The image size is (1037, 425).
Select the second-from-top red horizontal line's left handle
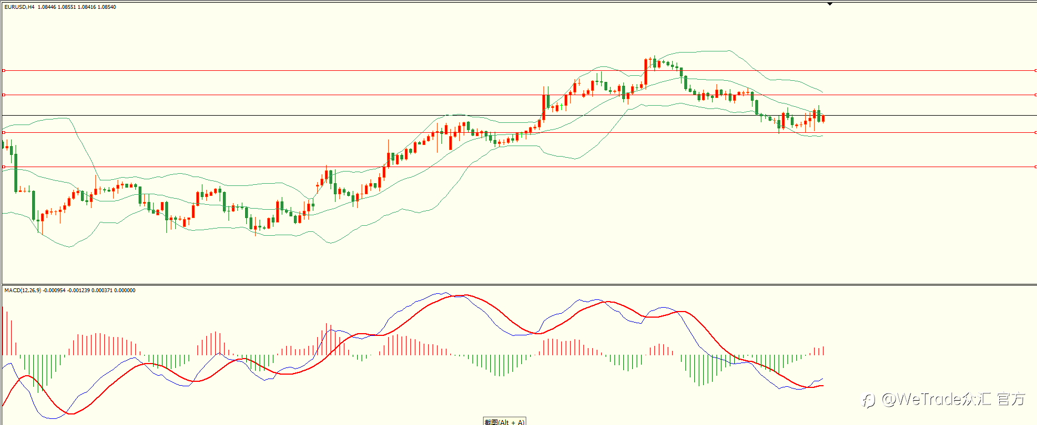3,95
